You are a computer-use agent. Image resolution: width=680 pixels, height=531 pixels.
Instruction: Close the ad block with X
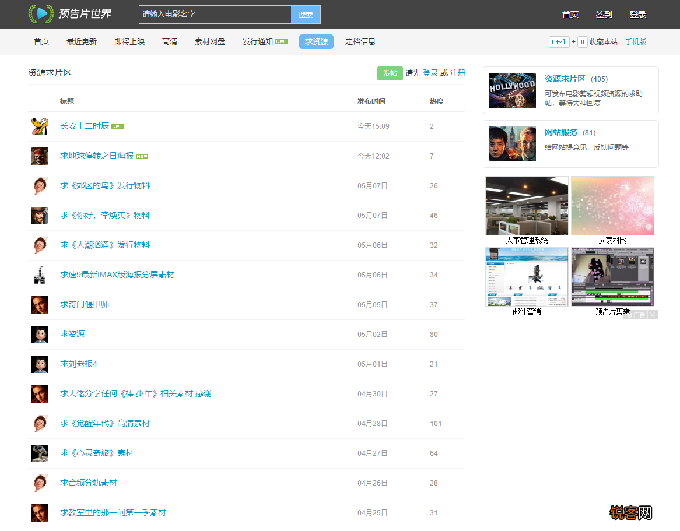point(653,315)
